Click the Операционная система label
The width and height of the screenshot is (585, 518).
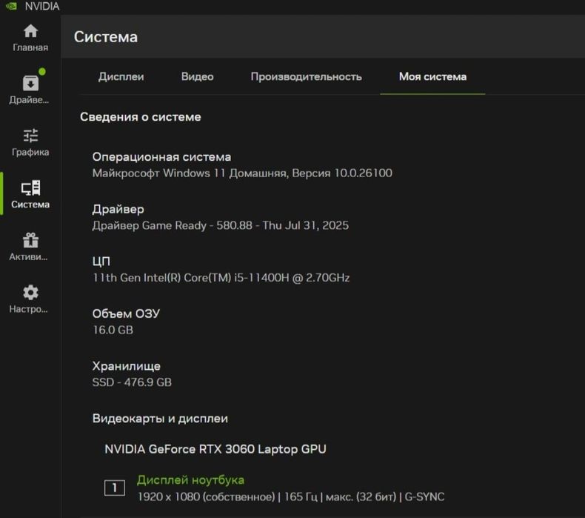pyautogui.click(x=161, y=157)
